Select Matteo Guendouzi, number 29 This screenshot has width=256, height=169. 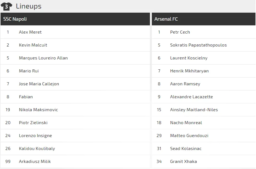(x=189, y=136)
